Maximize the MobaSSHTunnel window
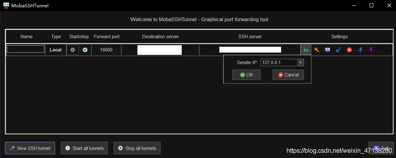Screen dimensions: 396x158 (372, 5)
